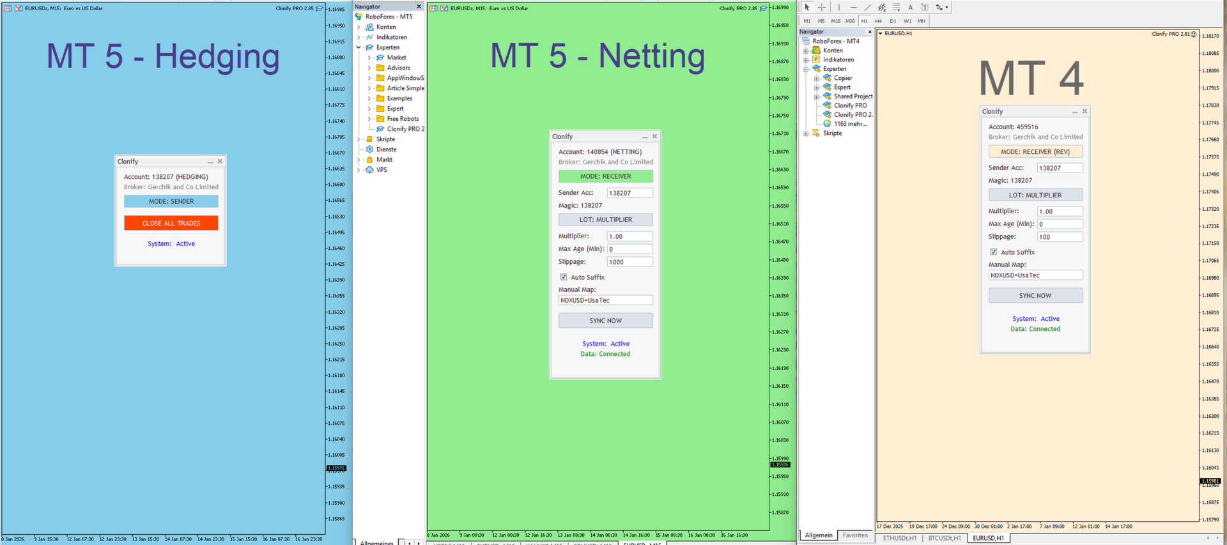Switch to the D1 timeframe in MT4
The image size is (1227, 545).
point(893,21)
